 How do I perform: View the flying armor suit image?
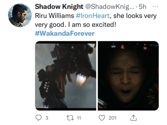[66, 76]
